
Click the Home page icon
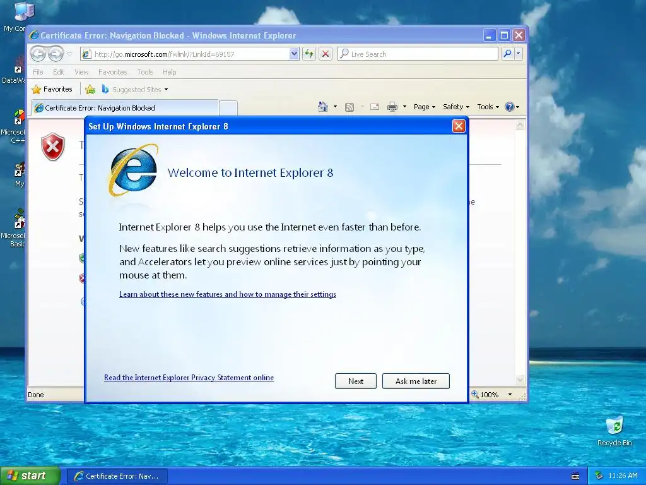[323, 107]
